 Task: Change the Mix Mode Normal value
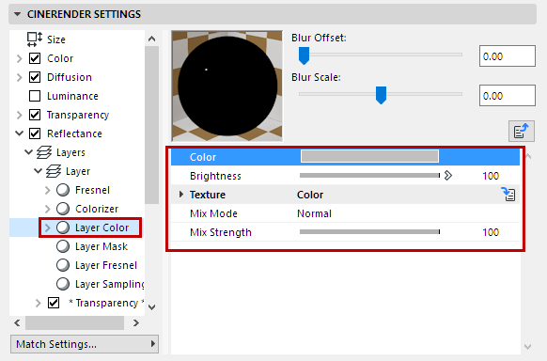point(314,213)
